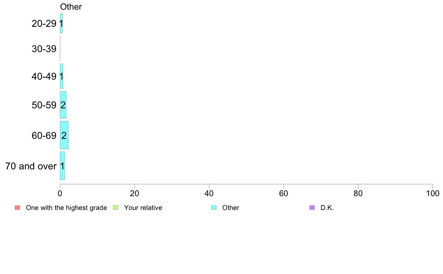The width and height of the screenshot is (443, 274).
Task: Click the 40 tick label on x-axis
Action: pos(209,193)
